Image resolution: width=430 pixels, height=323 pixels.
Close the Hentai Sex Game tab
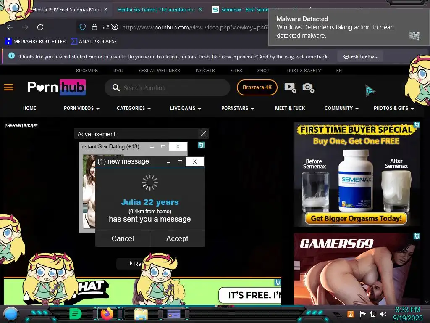[200, 9]
